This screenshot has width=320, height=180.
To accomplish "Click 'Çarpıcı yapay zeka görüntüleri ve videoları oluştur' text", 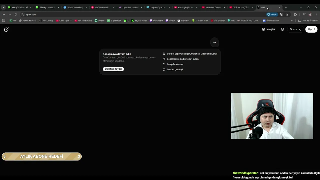I will [x=192, y=54].
